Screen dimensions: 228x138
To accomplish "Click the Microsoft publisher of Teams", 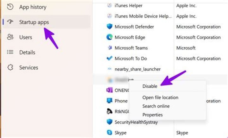I will [x=186, y=48].
